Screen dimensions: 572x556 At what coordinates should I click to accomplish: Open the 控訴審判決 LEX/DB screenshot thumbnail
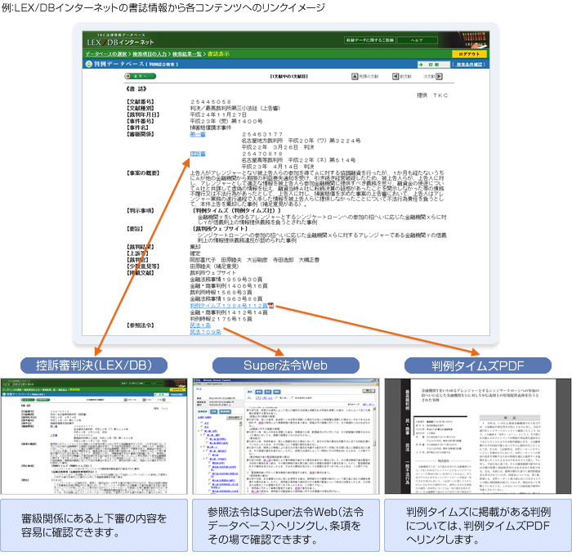[94, 437]
